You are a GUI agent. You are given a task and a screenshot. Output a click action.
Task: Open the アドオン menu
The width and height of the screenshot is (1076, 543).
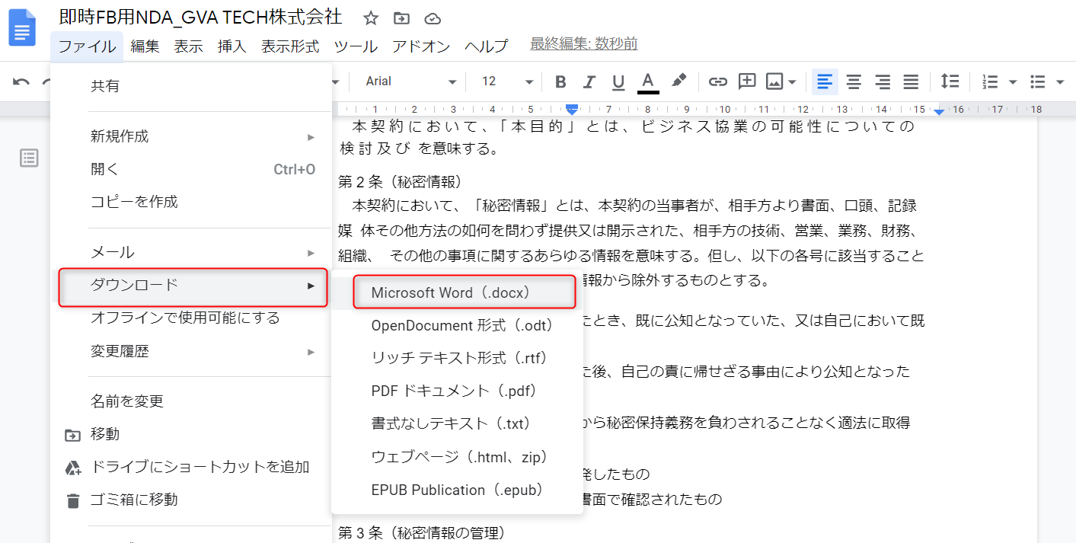pos(421,46)
